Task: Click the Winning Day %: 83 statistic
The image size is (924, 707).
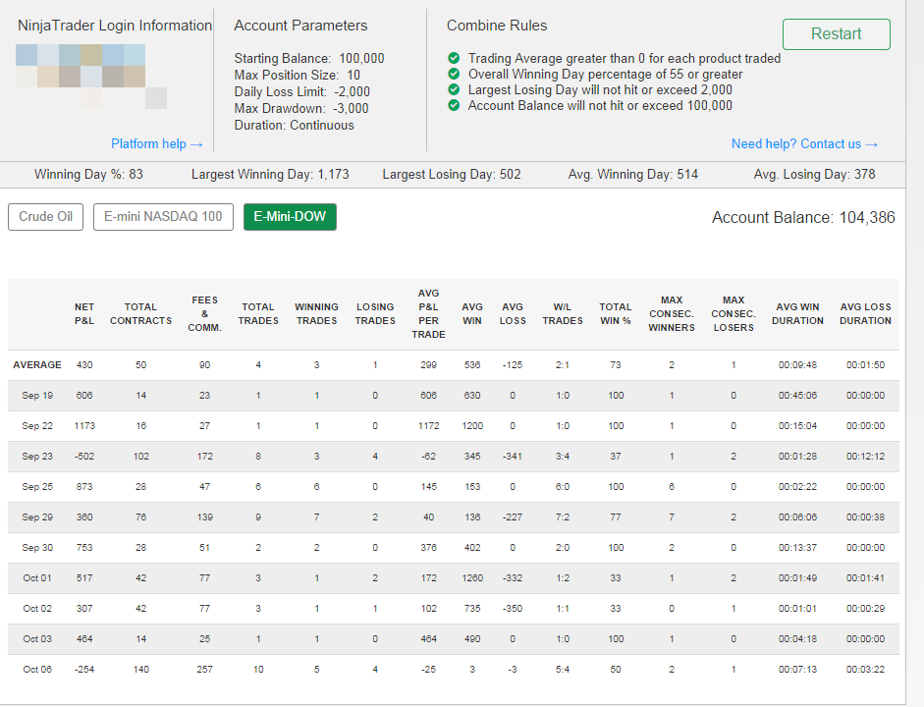Action: pyautogui.click(x=88, y=175)
